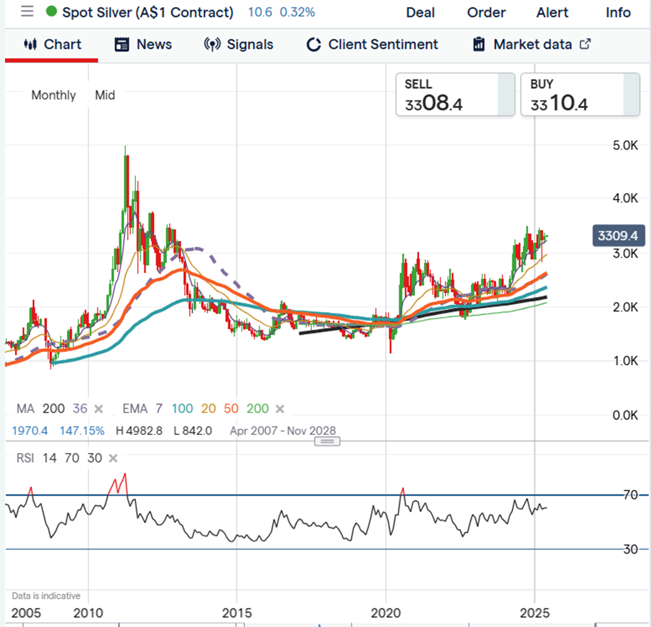Click the L 842.0 low value
The height and width of the screenshot is (627, 651).
point(193,430)
